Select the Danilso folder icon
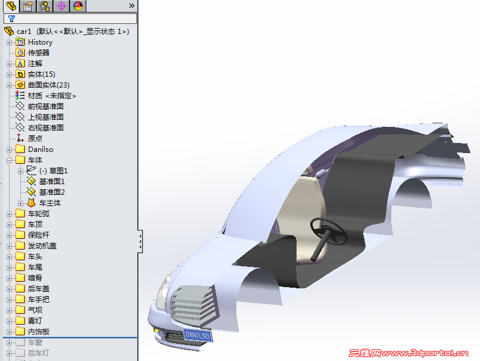480x361 pixels. point(20,149)
